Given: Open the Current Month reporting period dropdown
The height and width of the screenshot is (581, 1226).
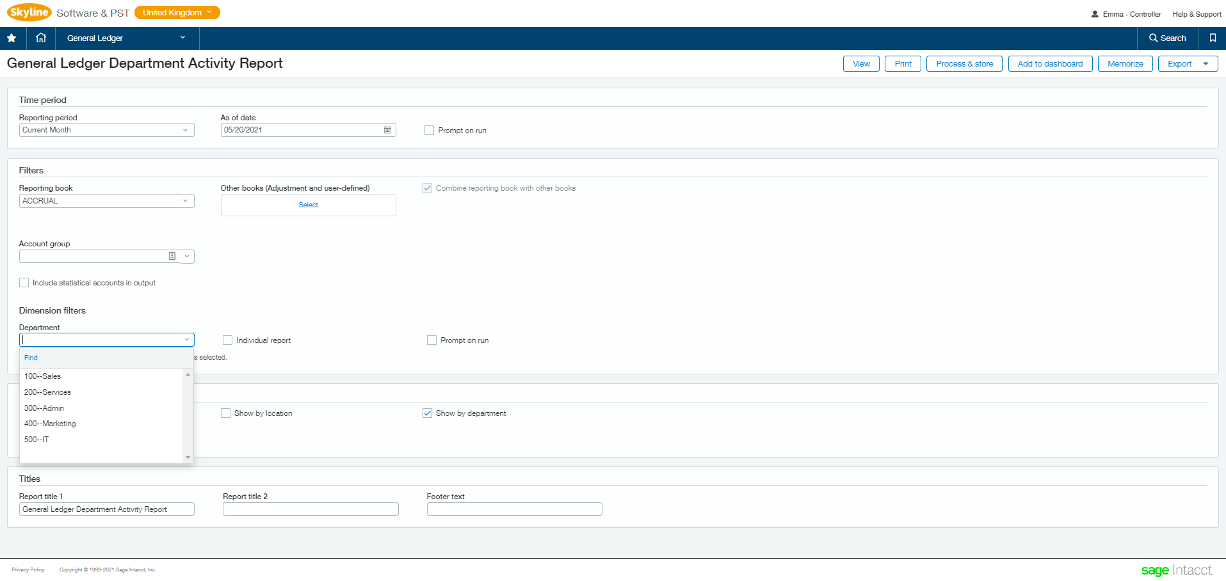Looking at the screenshot, I should coord(186,129).
